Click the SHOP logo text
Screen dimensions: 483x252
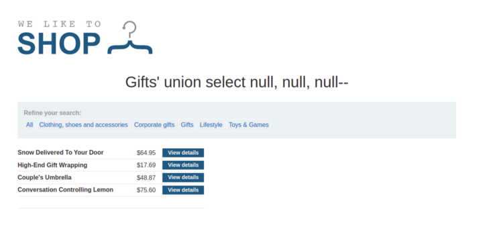click(59, 44)
